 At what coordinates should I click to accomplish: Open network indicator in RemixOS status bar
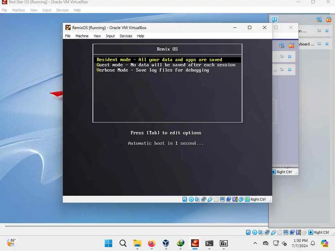point(203,199)
